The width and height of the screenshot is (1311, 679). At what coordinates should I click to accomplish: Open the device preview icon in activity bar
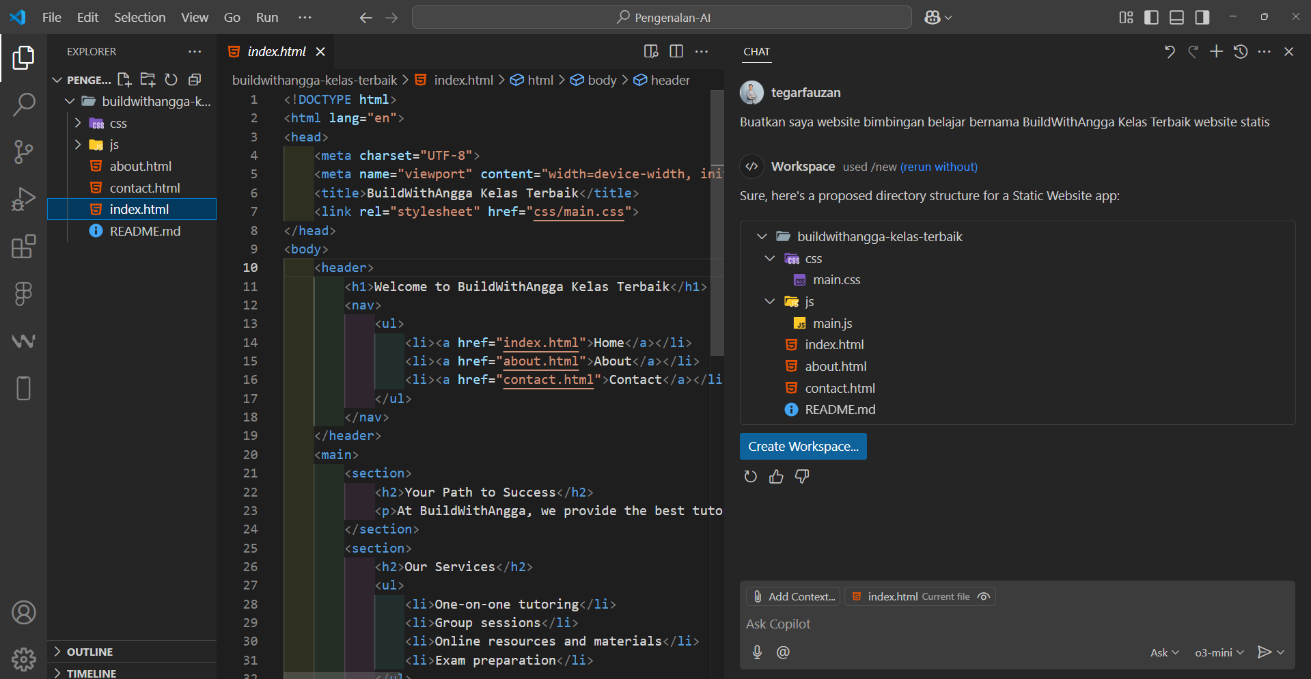pos(23,388)
